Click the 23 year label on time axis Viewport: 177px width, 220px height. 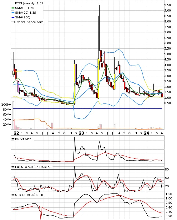81,133
